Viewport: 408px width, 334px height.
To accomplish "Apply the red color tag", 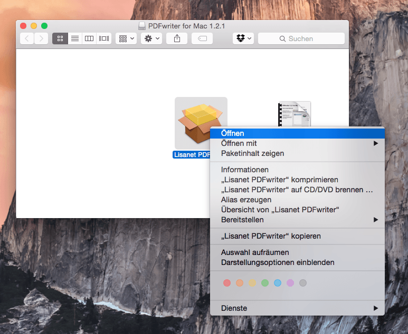I will pos(227,283).
